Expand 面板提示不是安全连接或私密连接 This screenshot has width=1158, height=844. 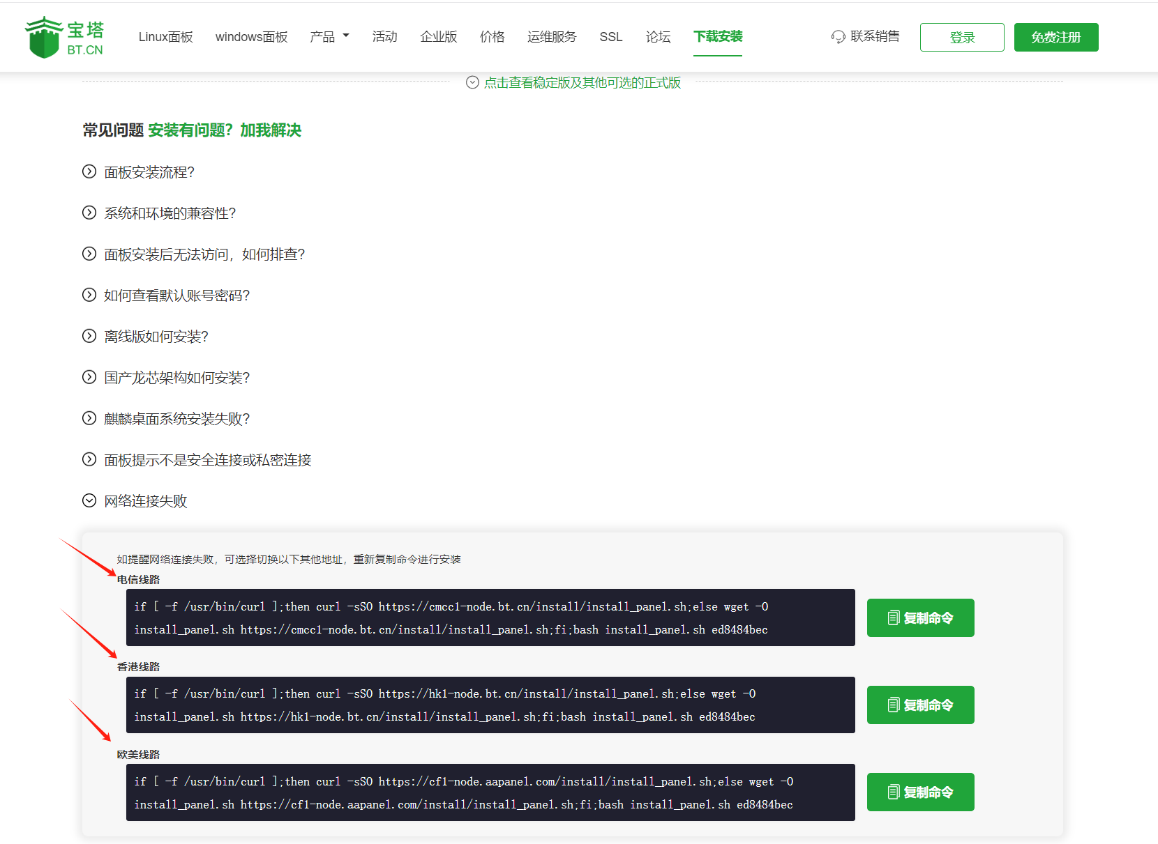[208, 460]
